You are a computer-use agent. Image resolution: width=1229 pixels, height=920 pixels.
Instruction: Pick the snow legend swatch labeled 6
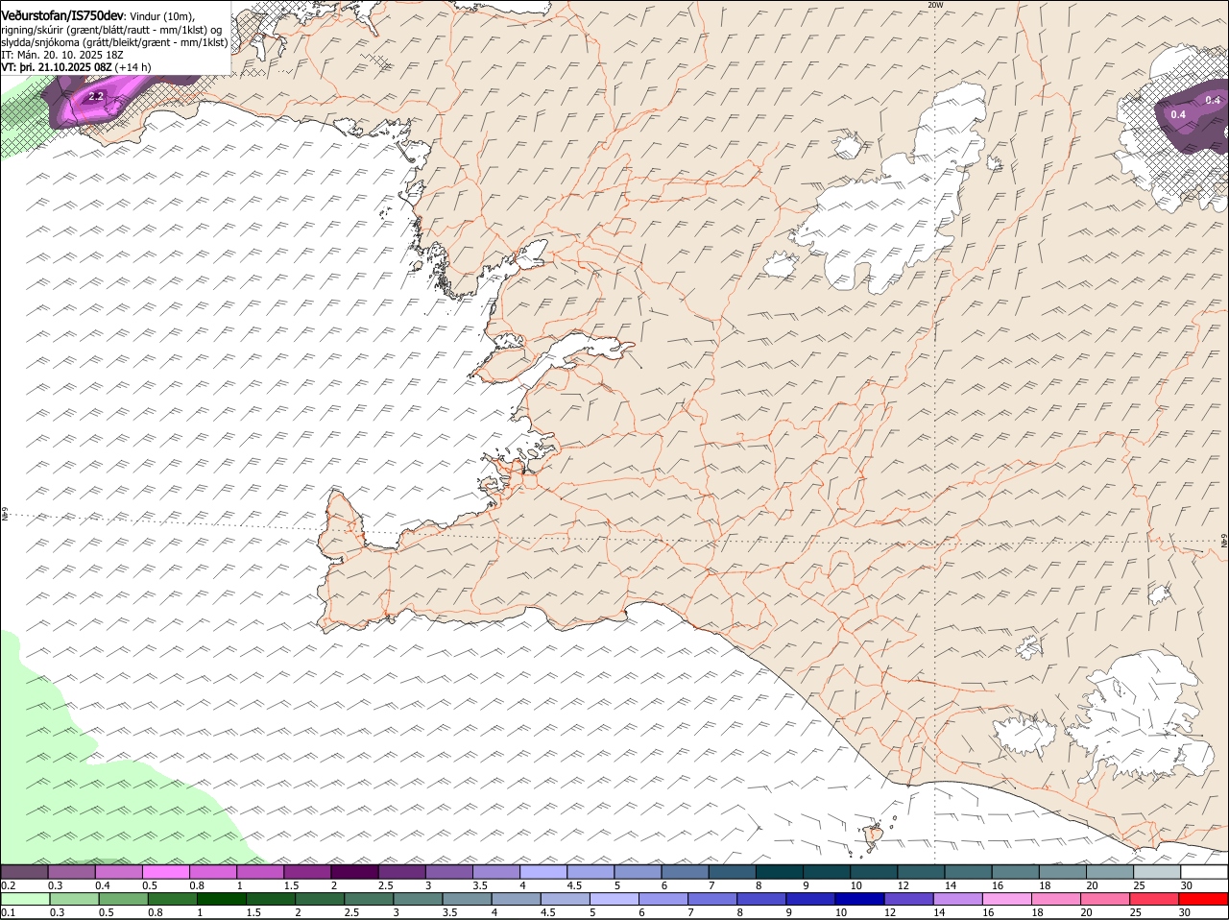(x=687, y=872)
